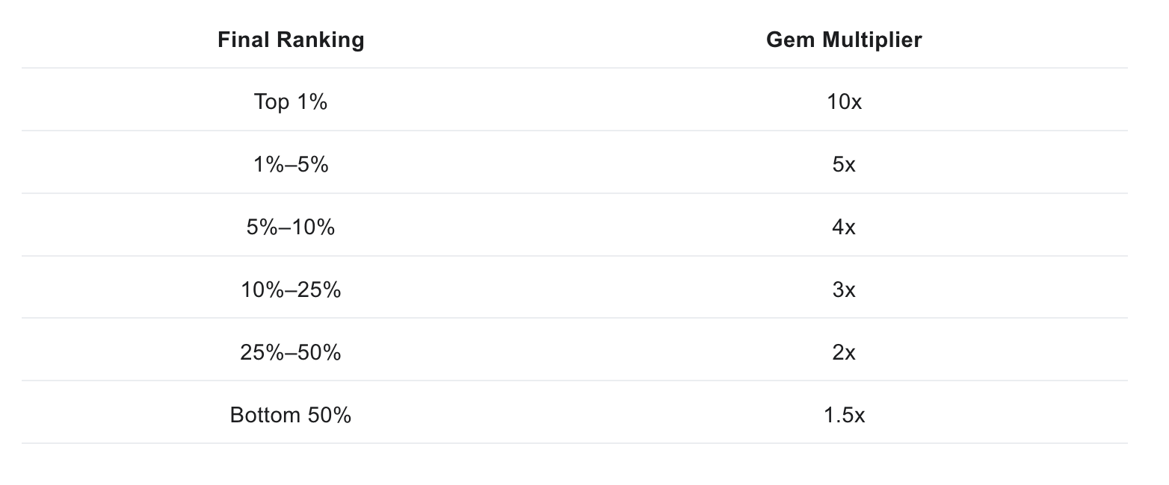Select the Top 1% ranking cell
Viewport: 1169px width, 485px height.
tap(291, 101)
